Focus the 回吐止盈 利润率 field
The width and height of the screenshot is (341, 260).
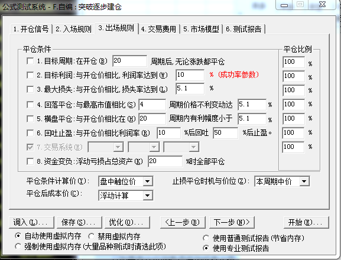168,133
